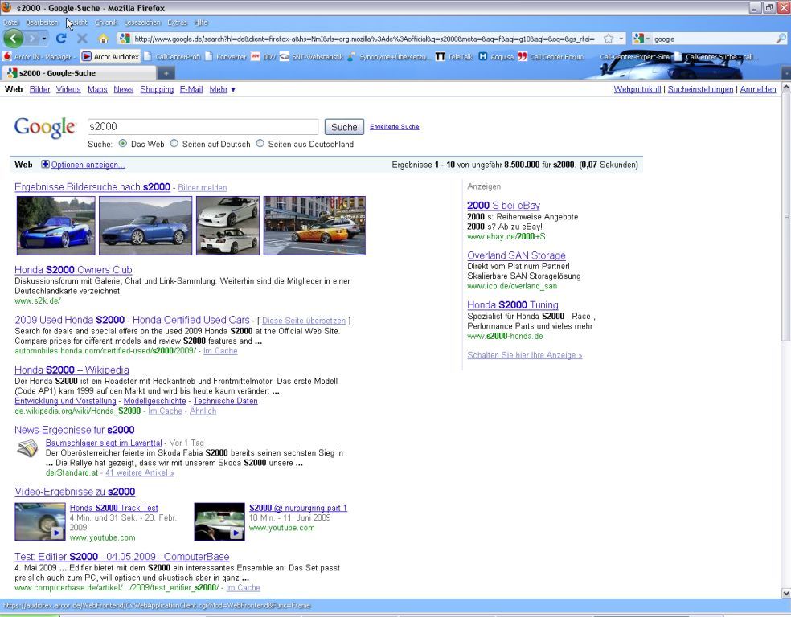Click the browser back arrow button

click(x=13, y=39)
